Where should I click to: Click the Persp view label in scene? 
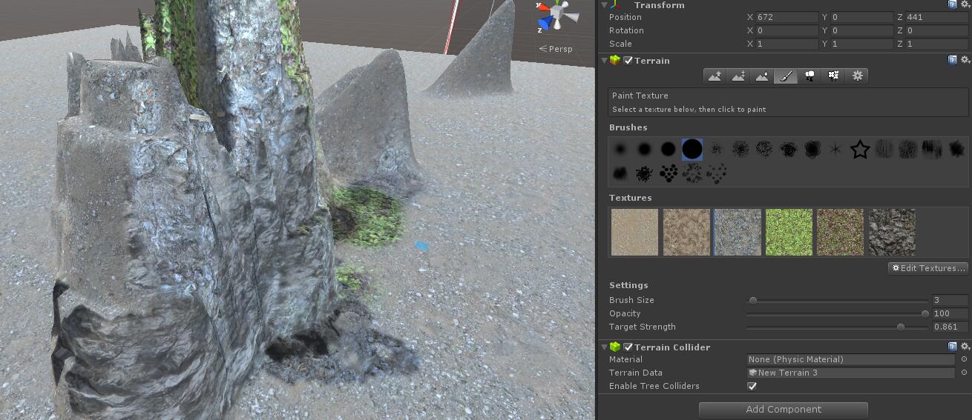point(556,49)
